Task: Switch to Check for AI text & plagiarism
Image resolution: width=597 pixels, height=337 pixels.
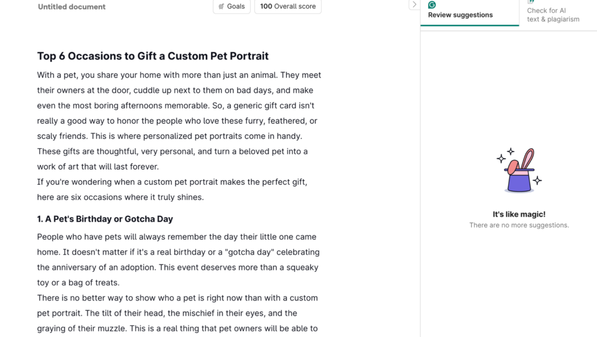Action: click(553, 15)
